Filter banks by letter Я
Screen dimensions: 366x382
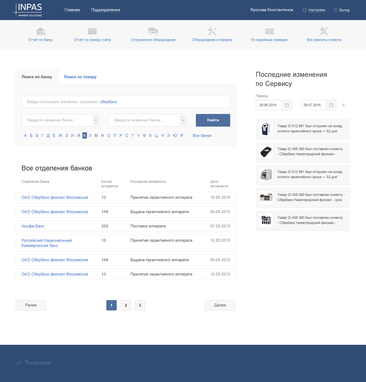(181, 136)
